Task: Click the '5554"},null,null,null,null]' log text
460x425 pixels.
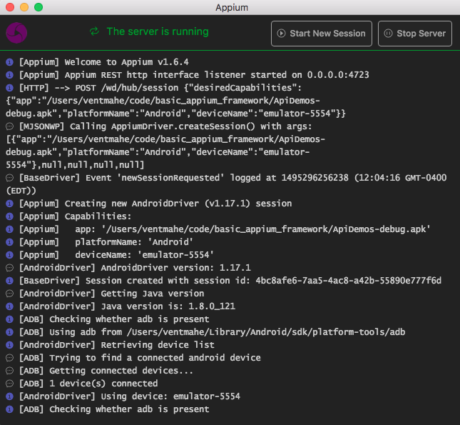Action: point(75,165)
